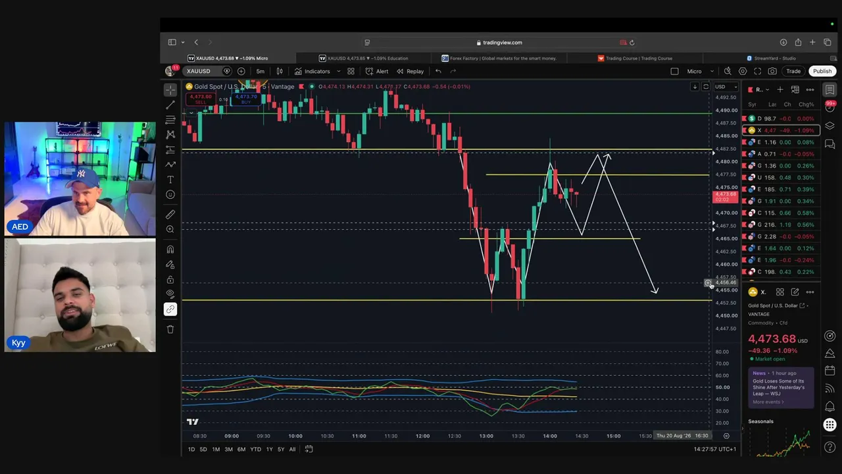Select the pattern drawing tool
Viewport: 842px width, 474px height.
coord(170,134)
